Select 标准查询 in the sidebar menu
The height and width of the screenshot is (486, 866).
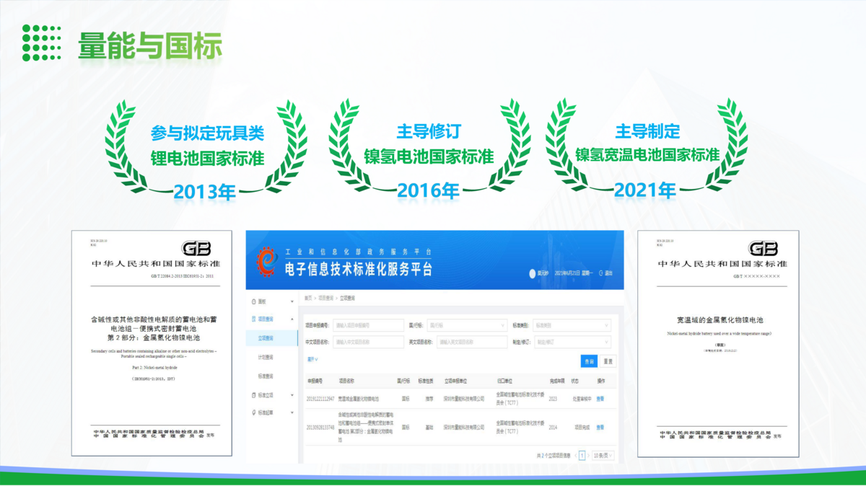(265, 376)
